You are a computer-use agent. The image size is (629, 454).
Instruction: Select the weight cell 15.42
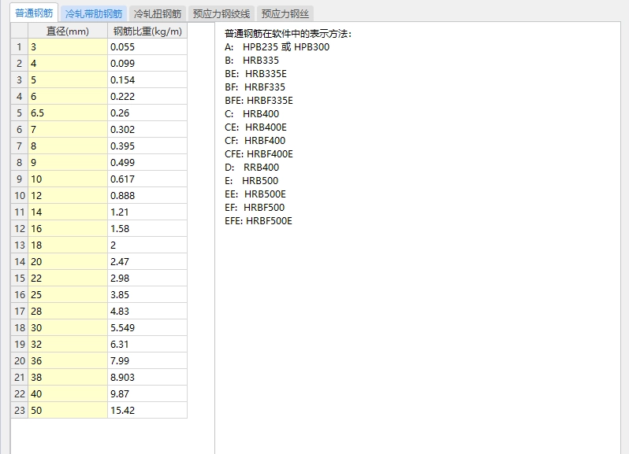click(x=147, y=410)
